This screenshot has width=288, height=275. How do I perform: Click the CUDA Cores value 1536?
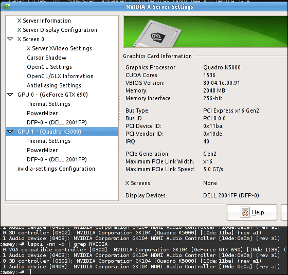[209, 75]
